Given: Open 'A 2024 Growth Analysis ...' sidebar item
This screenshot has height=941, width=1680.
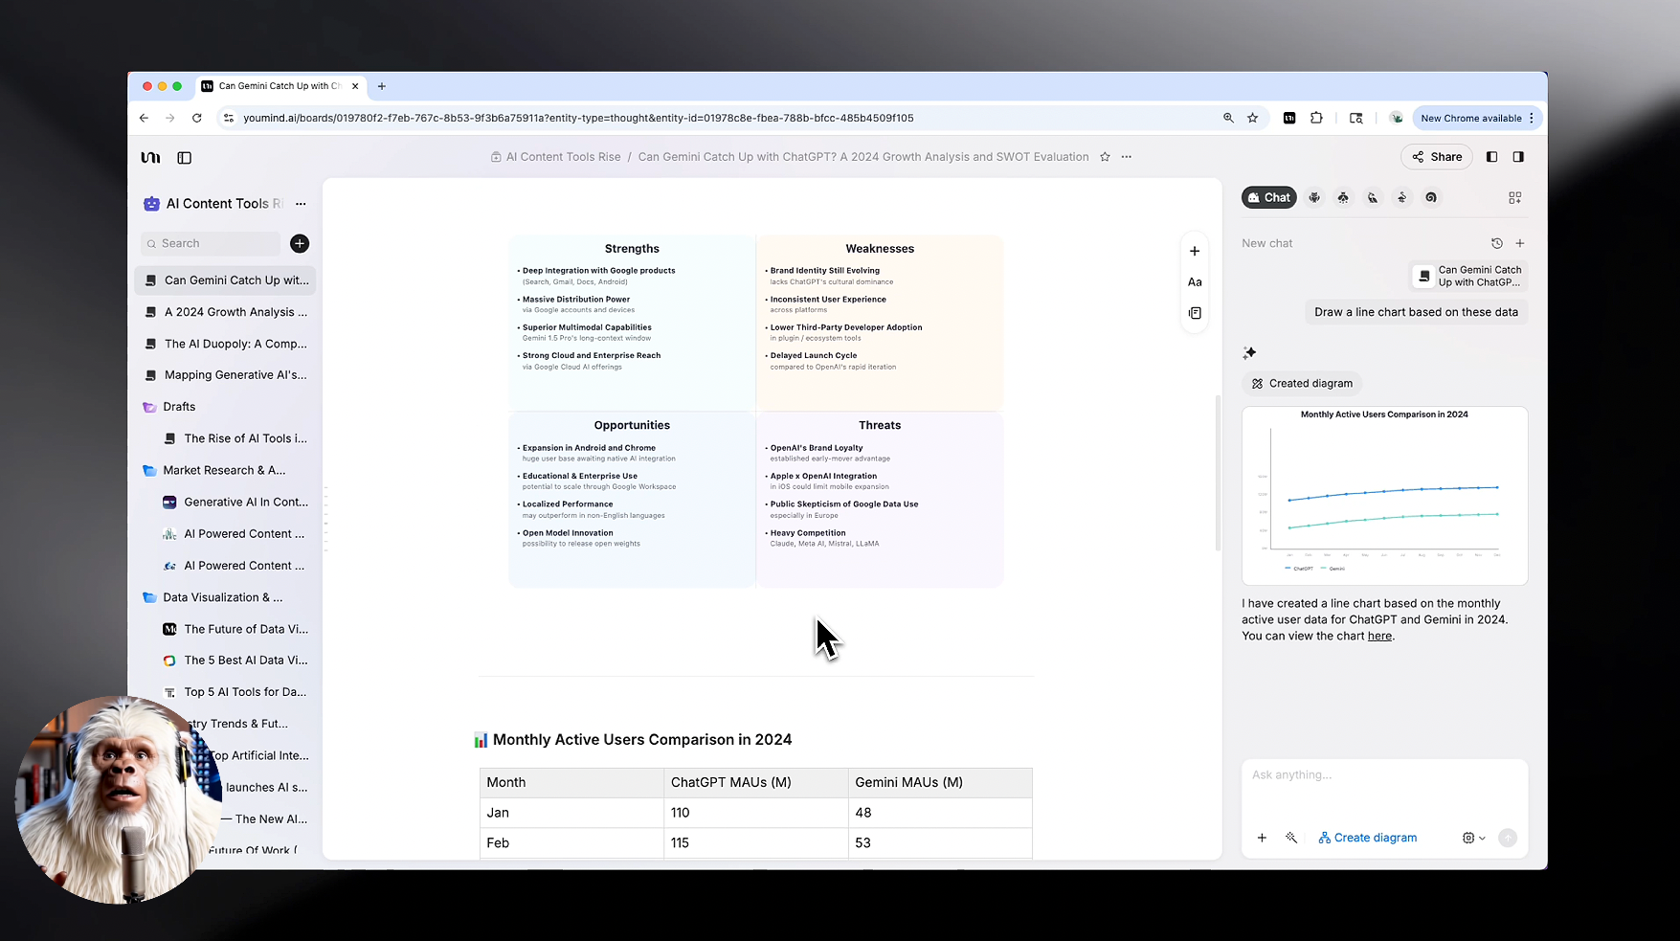Looking at the screenshot, I should coord(226,312).
